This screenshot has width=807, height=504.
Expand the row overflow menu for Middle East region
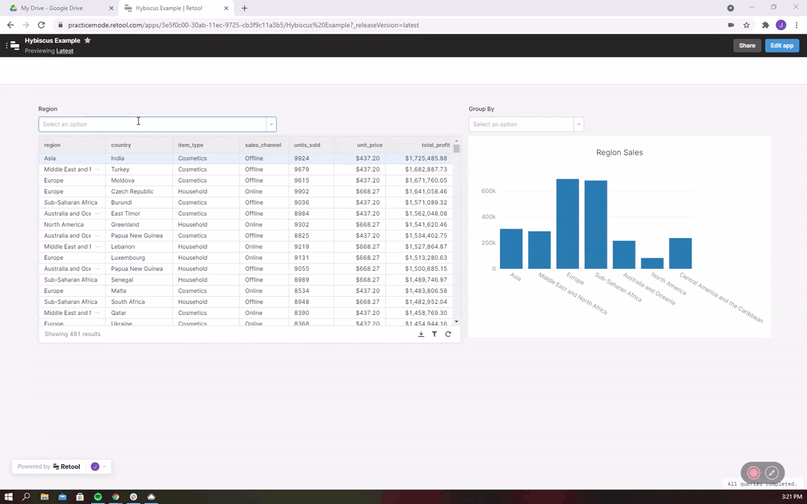[x=97, y=169]
